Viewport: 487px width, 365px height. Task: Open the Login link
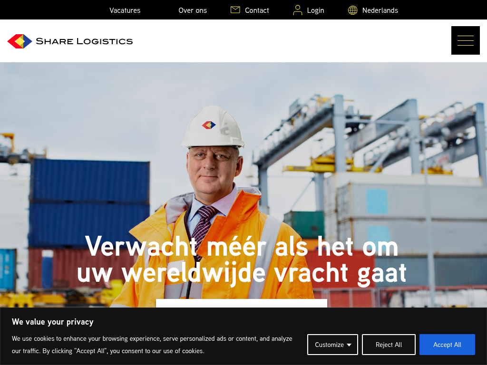[x=316, y=10]
